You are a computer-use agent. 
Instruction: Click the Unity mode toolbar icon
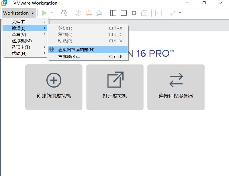click(x=144, y=13)
